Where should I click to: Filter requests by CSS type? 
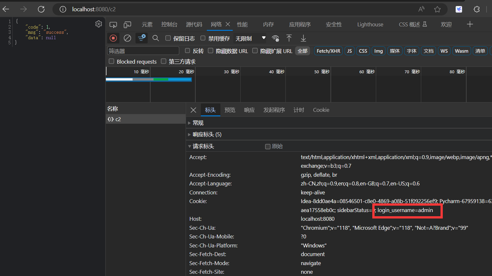click(363, 51)
